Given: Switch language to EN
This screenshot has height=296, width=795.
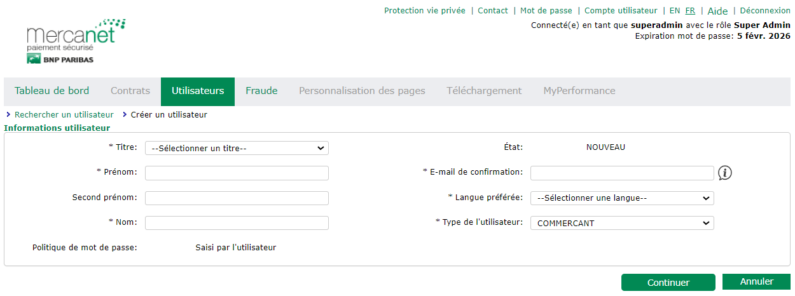Looking at the screenshot, I should coord(675,11).
